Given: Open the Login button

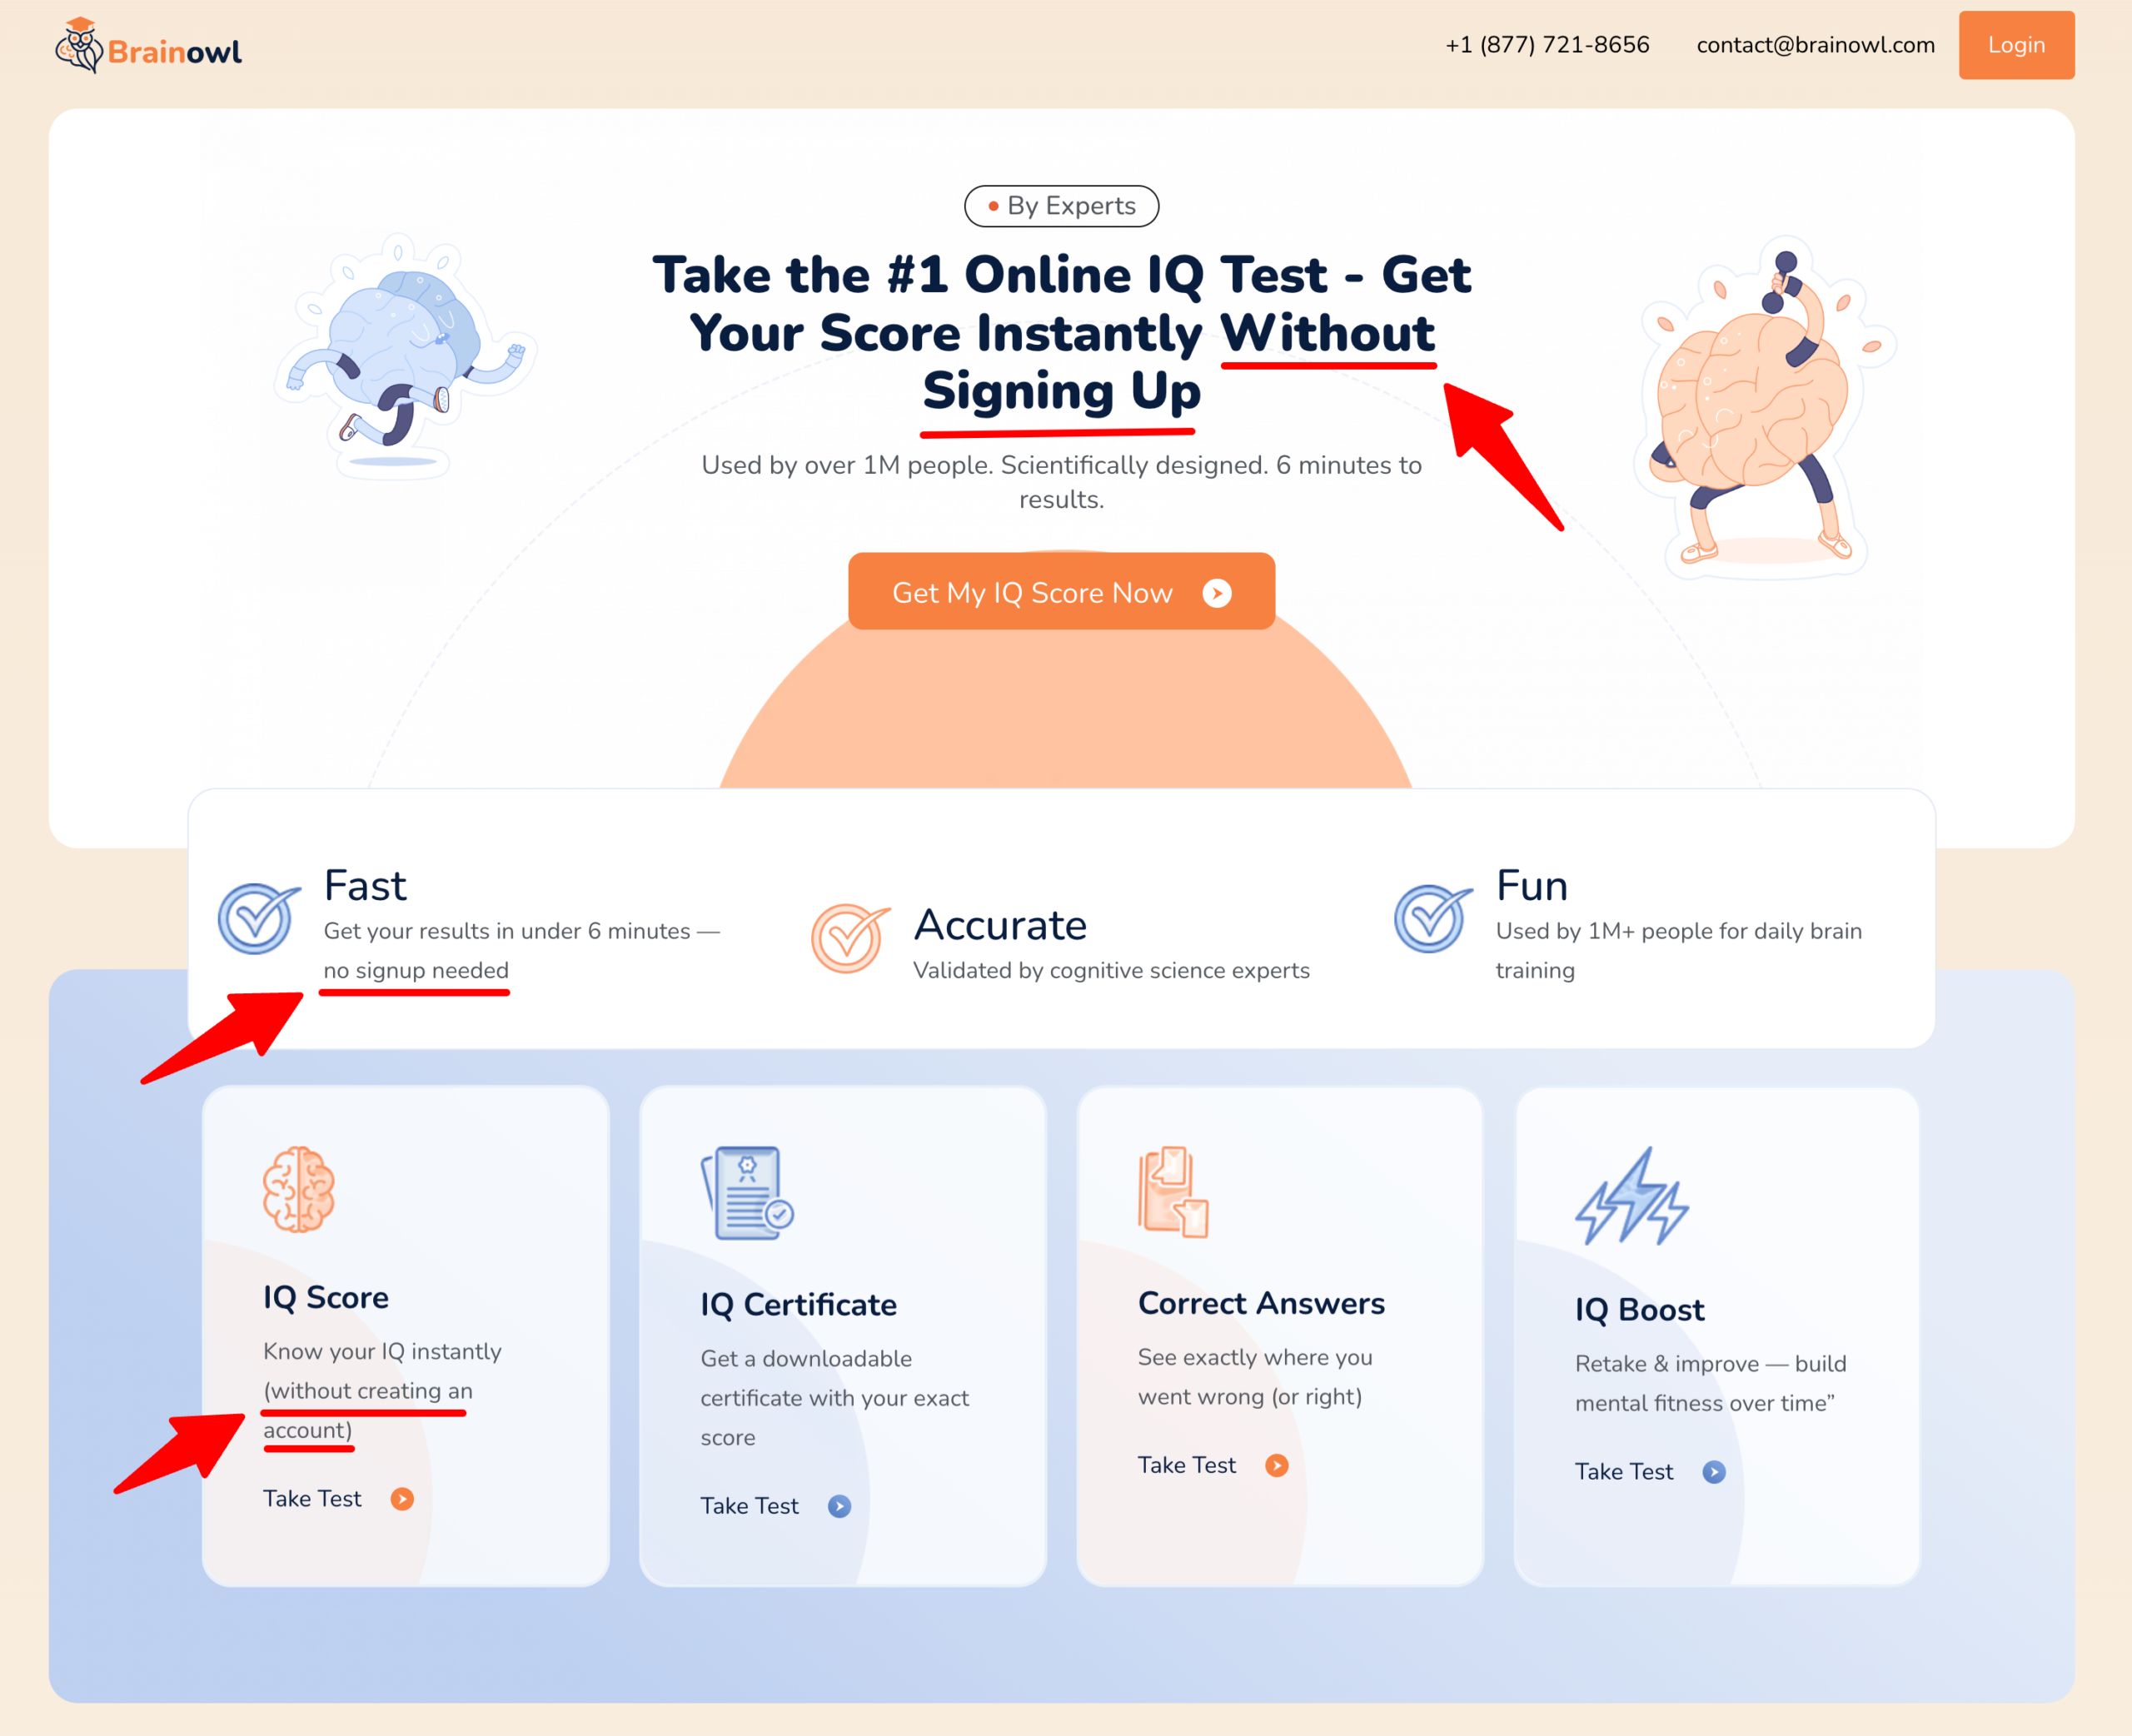Looking at the screenshot, I should click(2016, 45).
